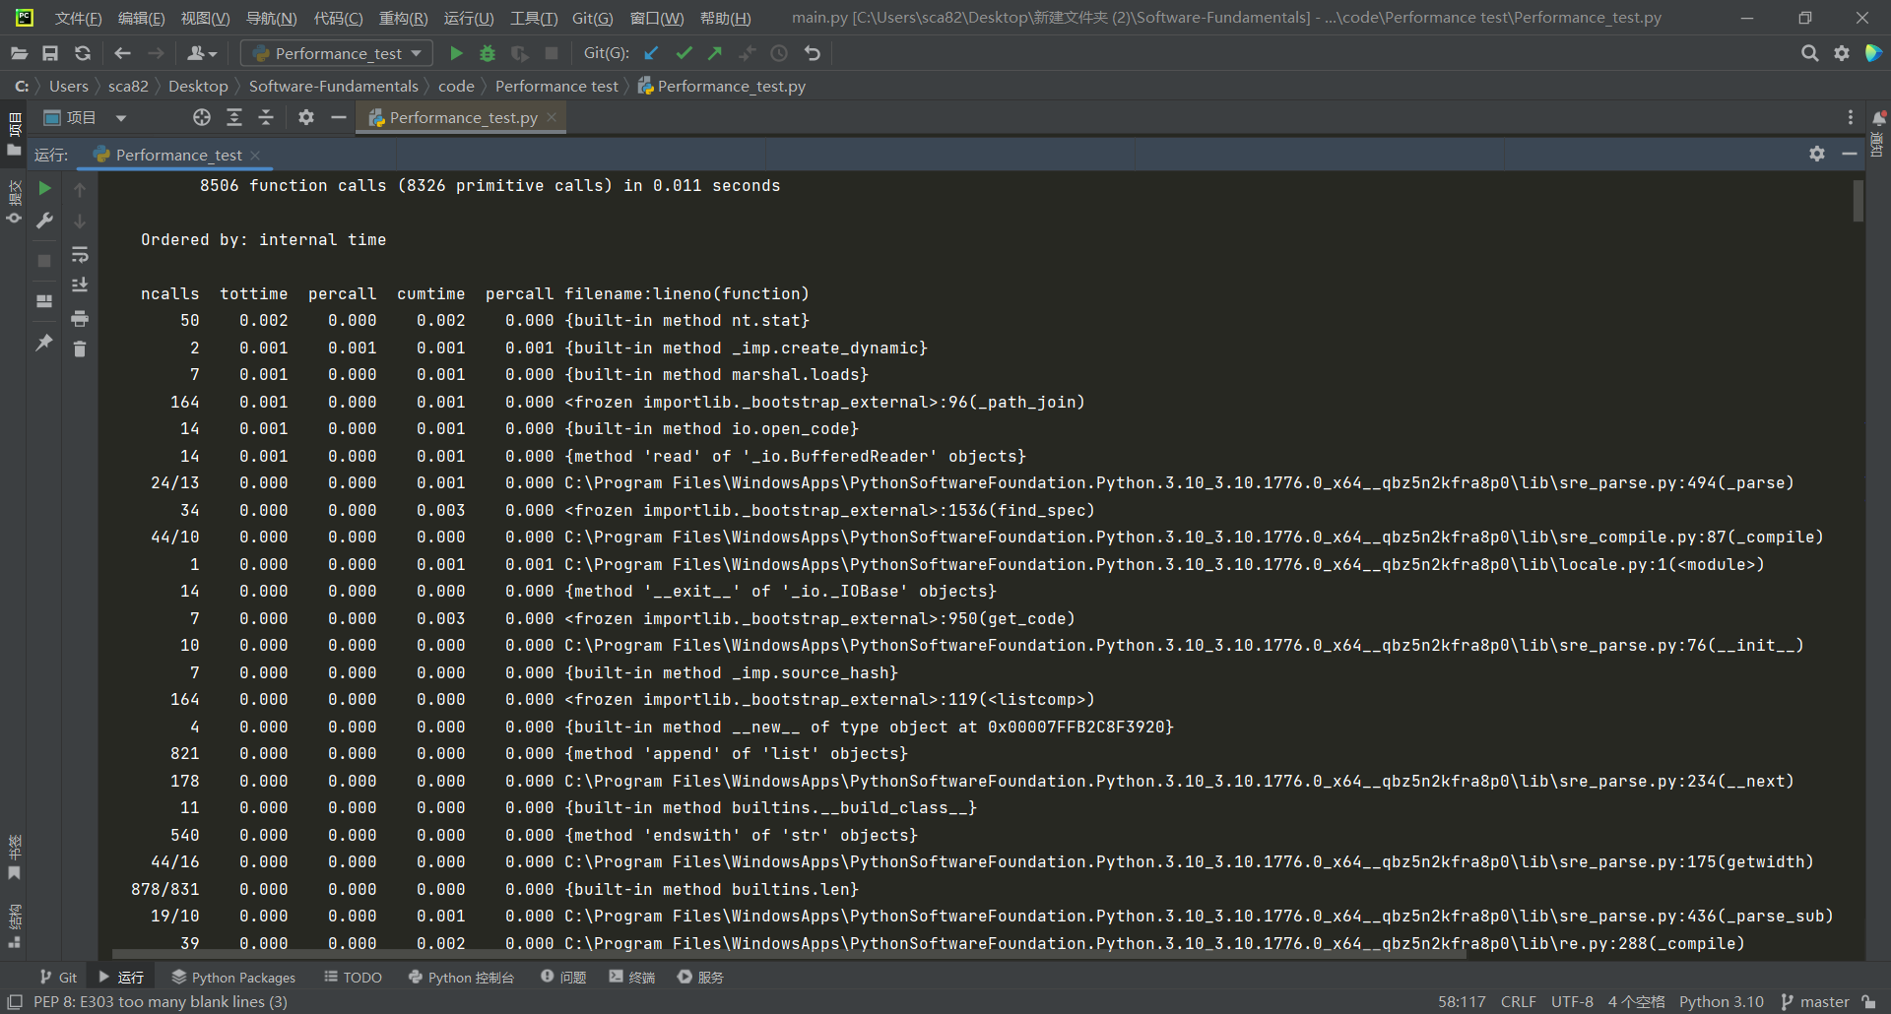Toggle soft-wrap in run output
This screenshot has height=1014, width=1891.
pos(80,255)
